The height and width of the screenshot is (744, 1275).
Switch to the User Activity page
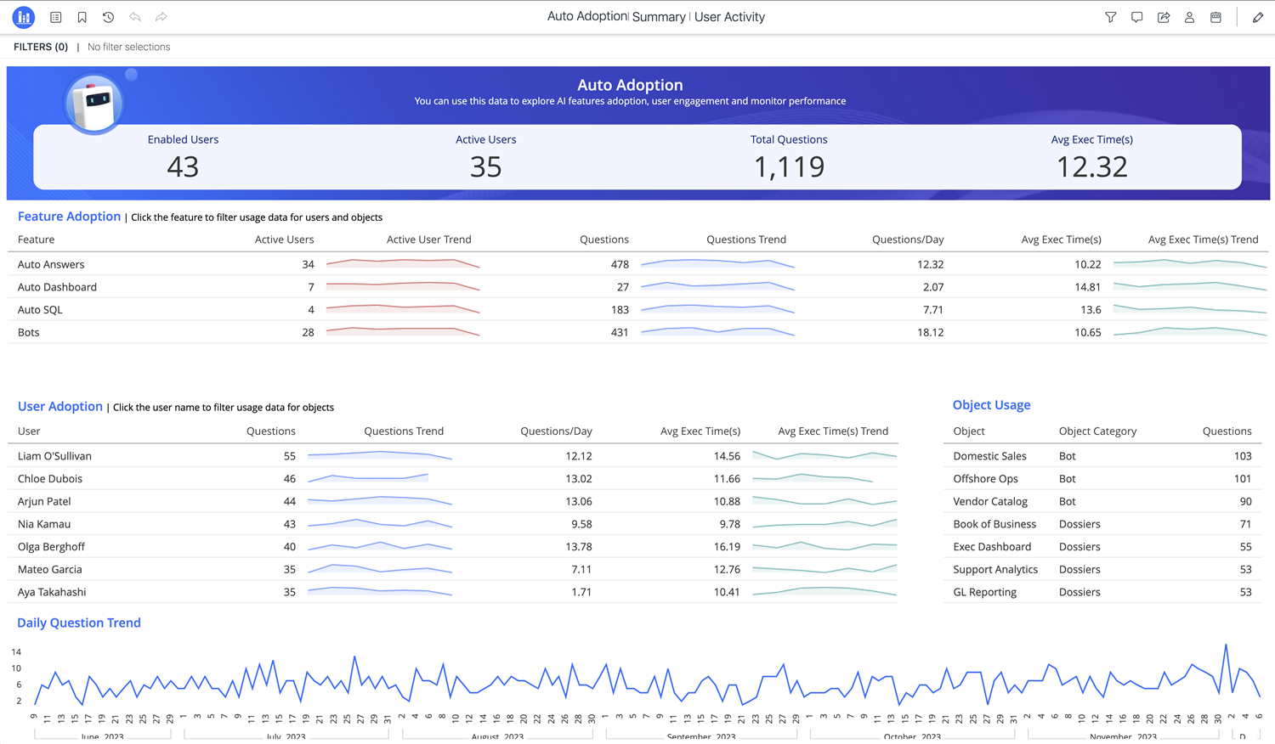click(x=729, y=17)
